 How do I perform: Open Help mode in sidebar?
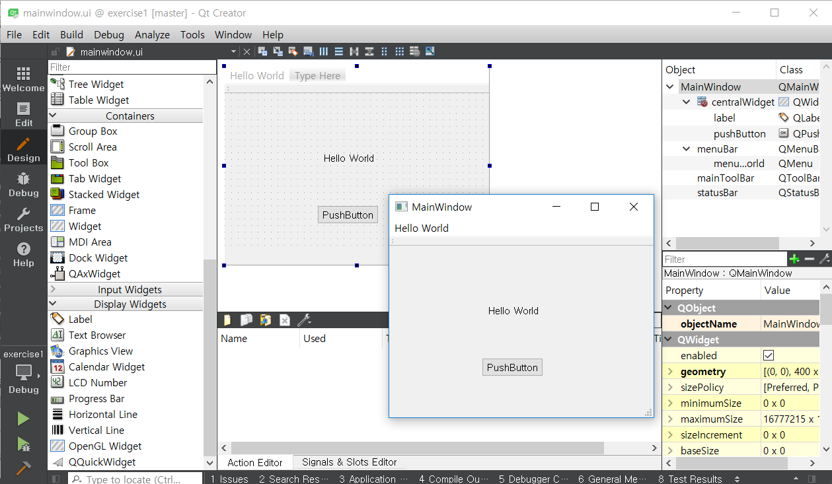tap(24, 255)
